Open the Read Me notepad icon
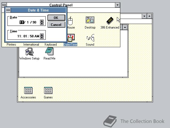 (49, 51)
